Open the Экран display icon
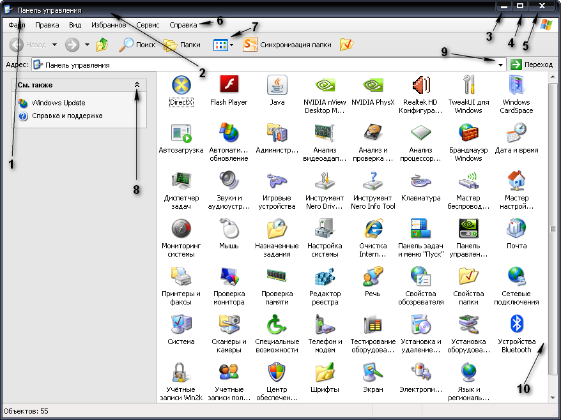The width and height of the screenshot is (561, 420). [x=373, y=373]
